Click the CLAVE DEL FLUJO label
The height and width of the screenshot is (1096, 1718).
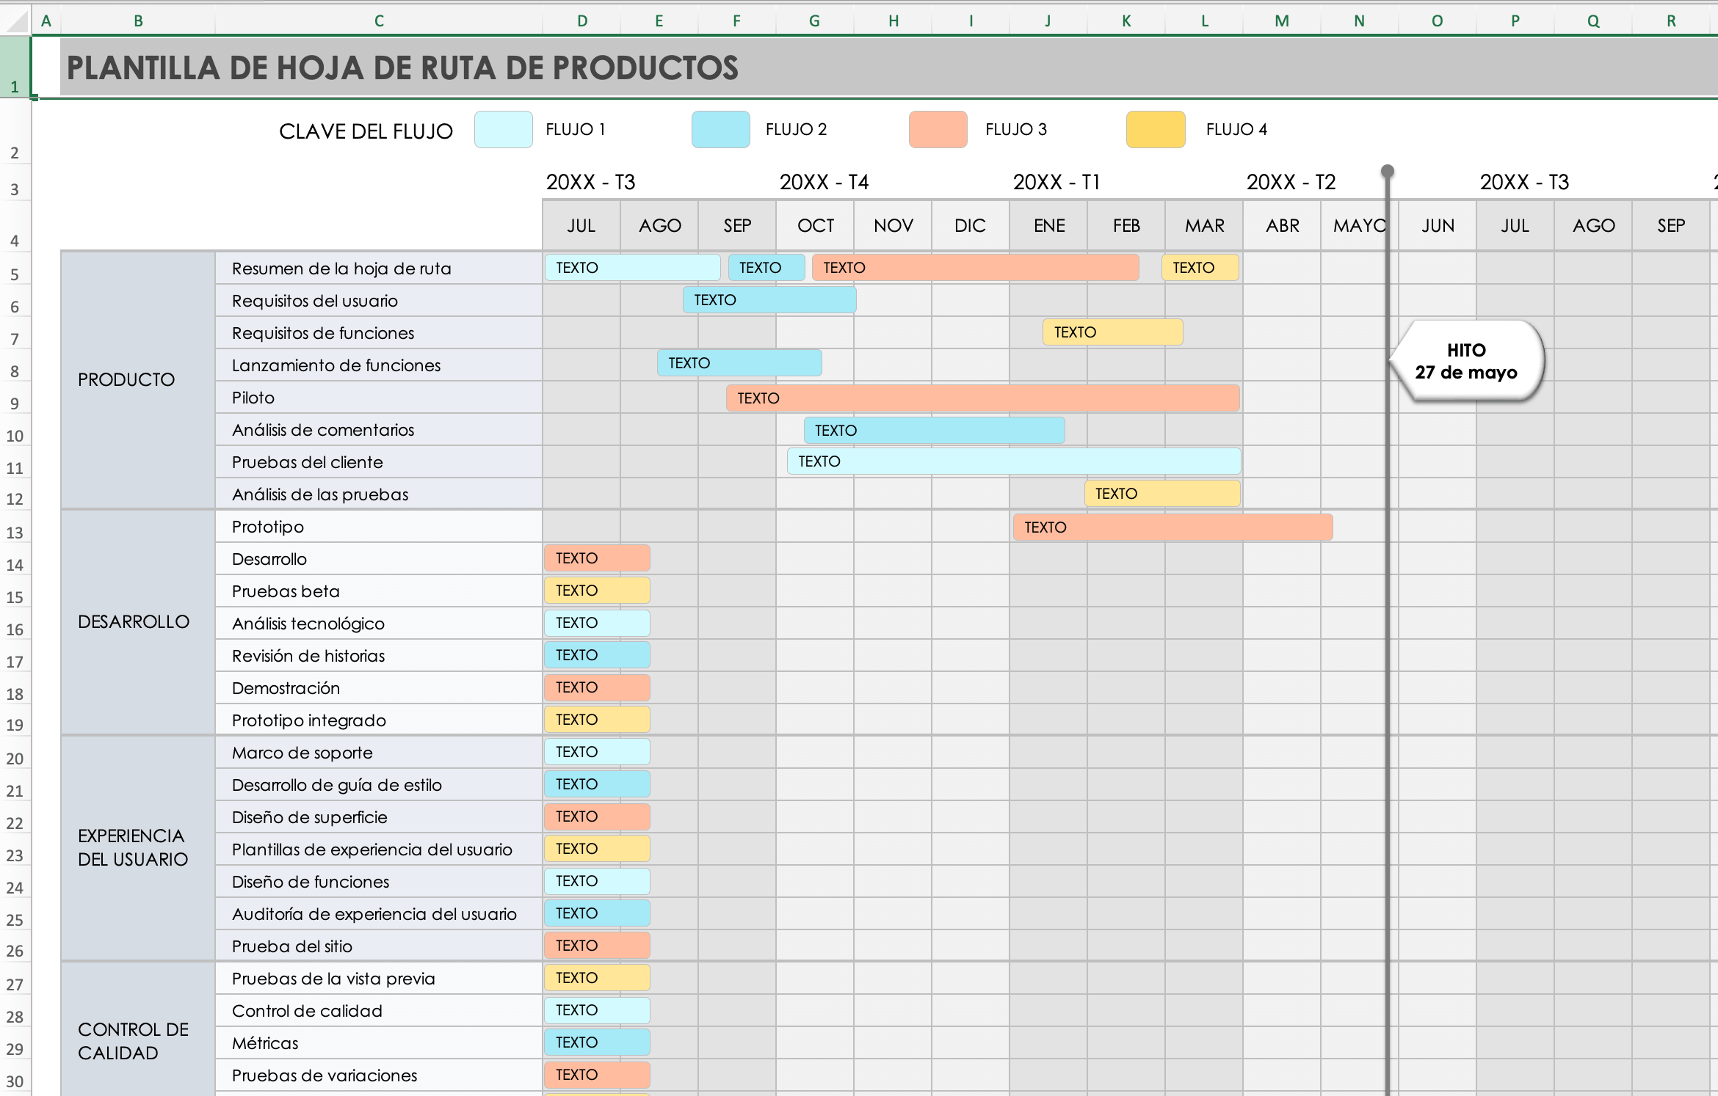(366, 131)
